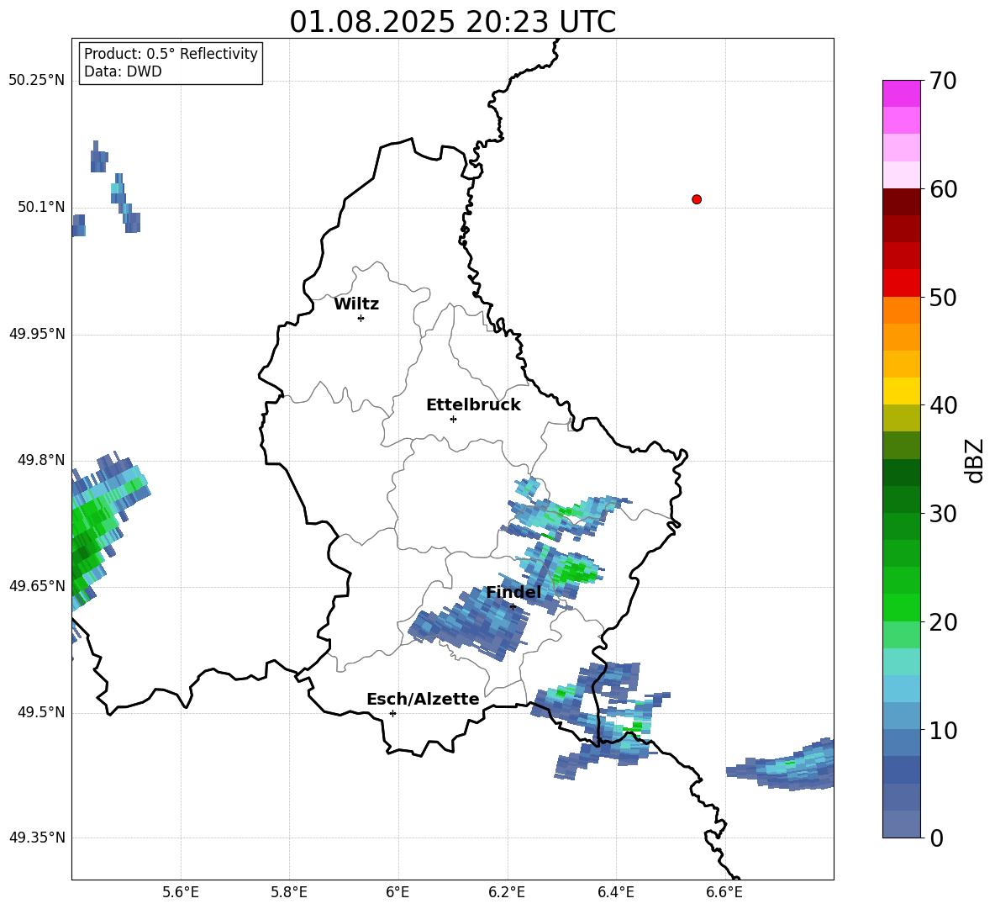The image size is (995, 909).
Task: Click the title "01.08.2025 20:23 UTC"
Action: (452, 22)
